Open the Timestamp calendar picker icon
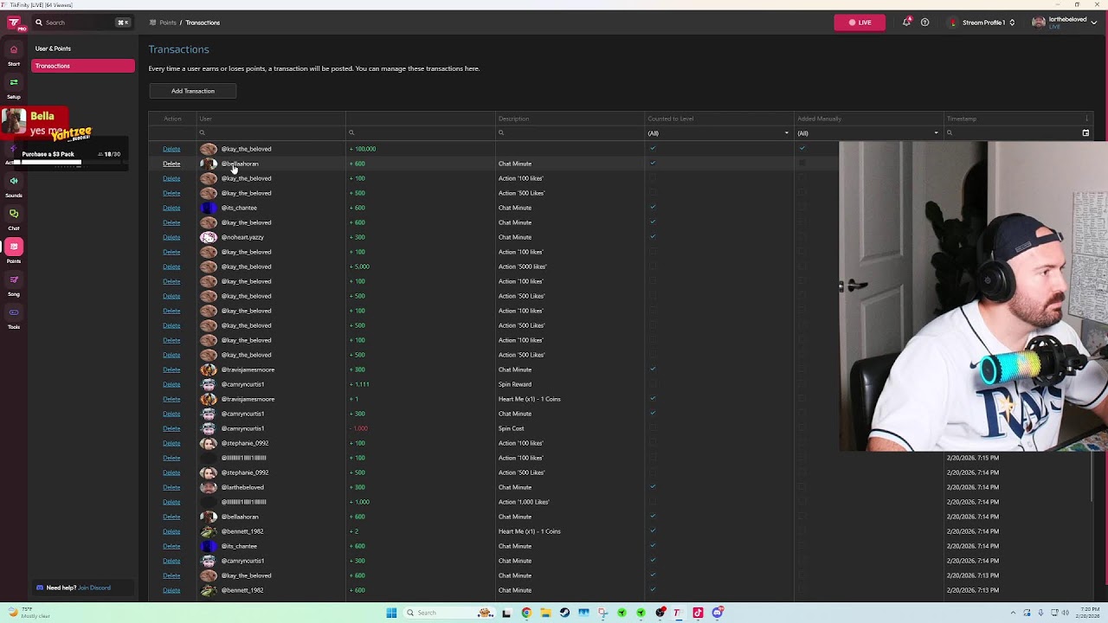1108x623 pixels. [1085, 133]
